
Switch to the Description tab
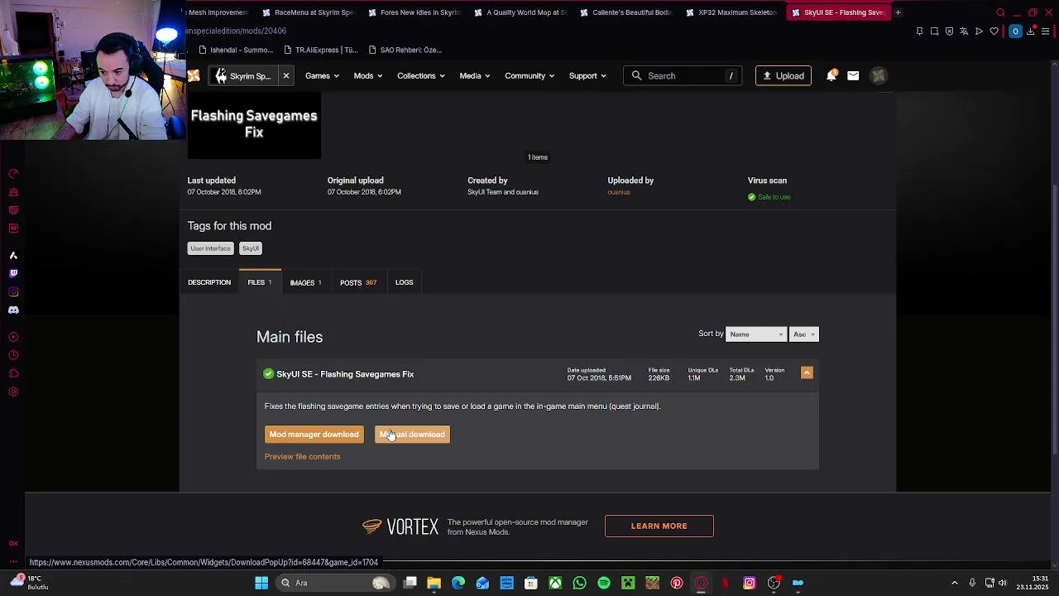209,282
